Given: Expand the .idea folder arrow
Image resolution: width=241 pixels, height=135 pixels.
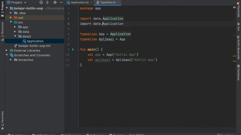Looking at the screenshot, I should pos(11,13).
